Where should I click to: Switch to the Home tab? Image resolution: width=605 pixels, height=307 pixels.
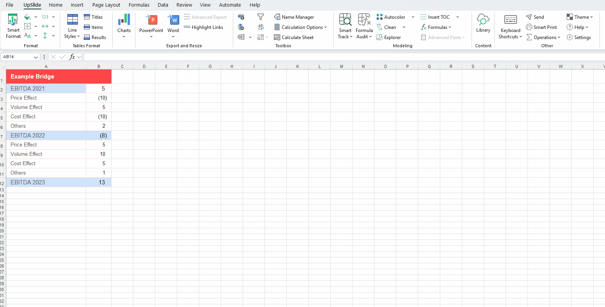click(56, 5)
